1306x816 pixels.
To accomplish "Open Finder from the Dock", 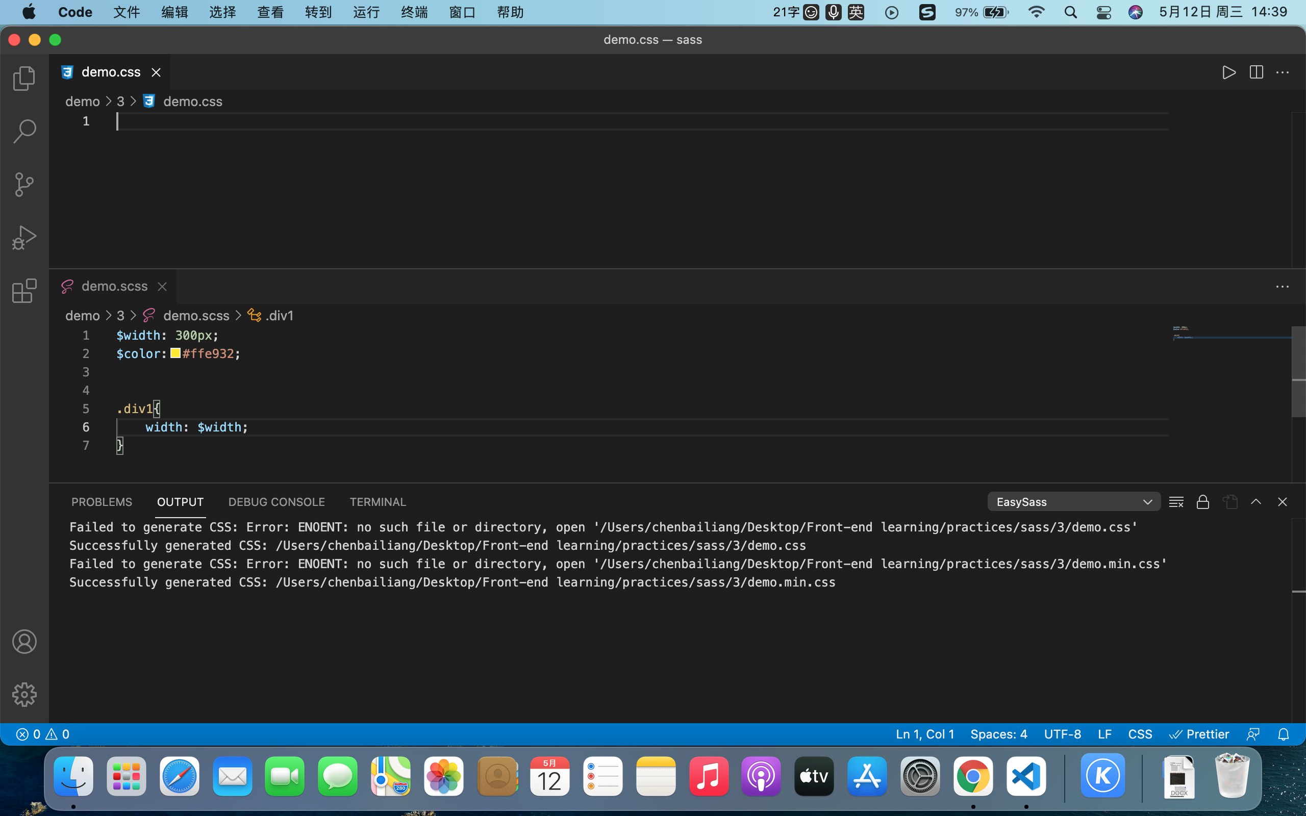I will coord(73,776).
